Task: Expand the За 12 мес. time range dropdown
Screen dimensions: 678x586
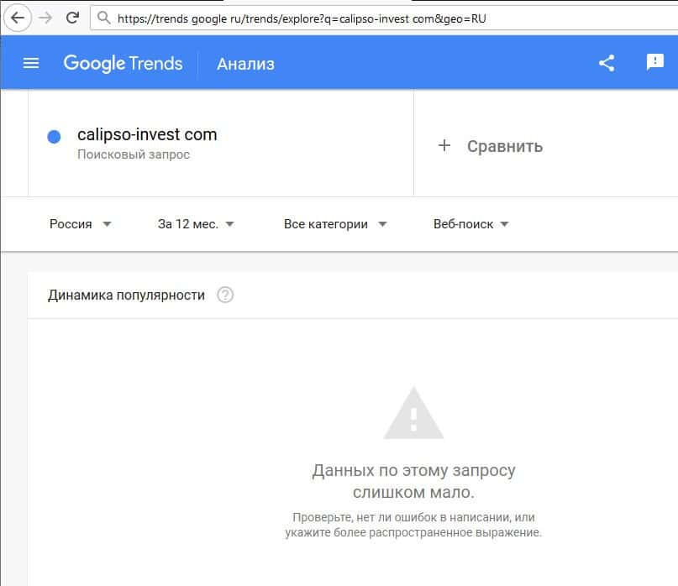Action: [x=196, y=224]
